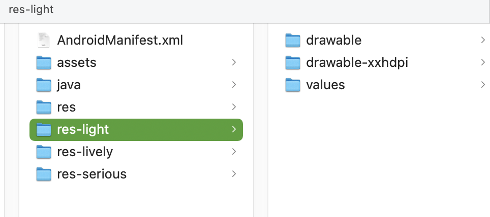
Task: Click the AndroidManifest.xml file icon
Action: [44, 40]
